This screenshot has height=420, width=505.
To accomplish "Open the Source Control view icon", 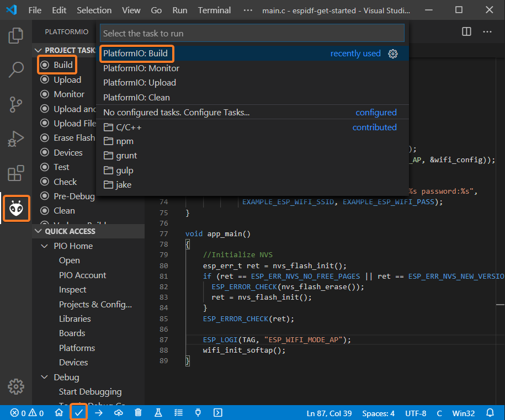I will click(x=16, y=104).
